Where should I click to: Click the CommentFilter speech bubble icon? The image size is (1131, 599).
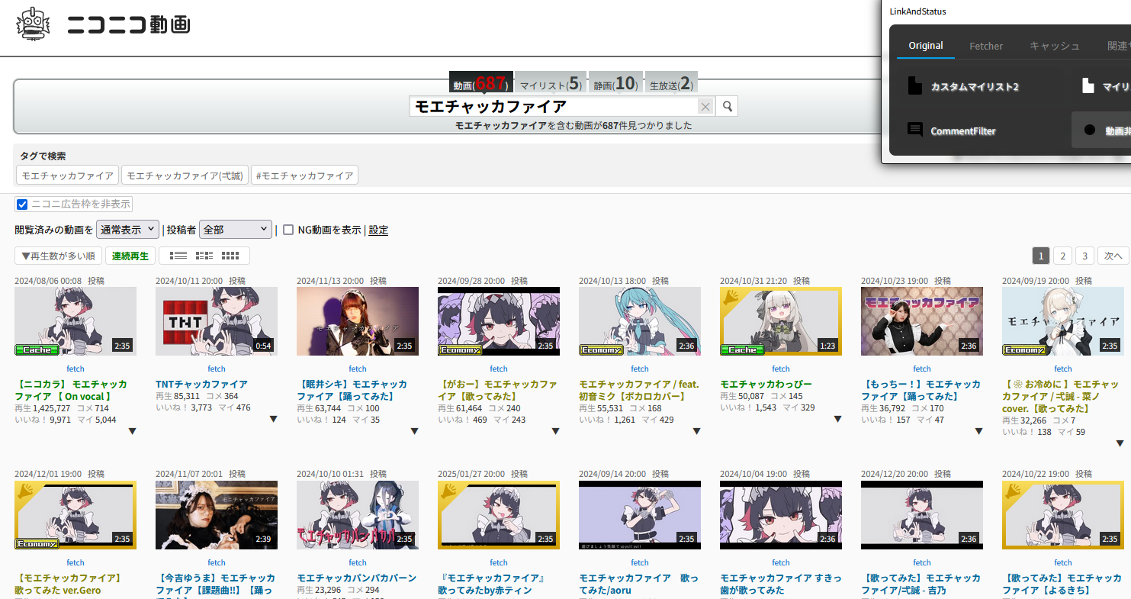click(x=915, y=130)
